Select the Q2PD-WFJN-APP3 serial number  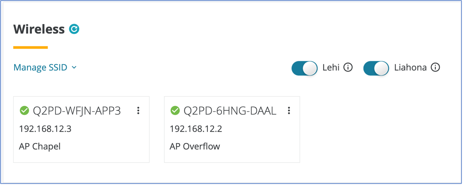pyautogui.click(x=77, y=111)
